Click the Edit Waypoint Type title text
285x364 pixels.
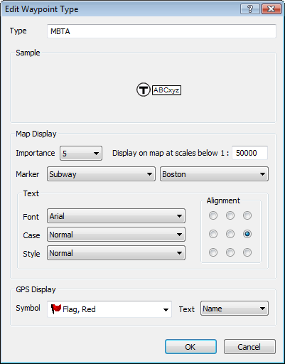coord(42,9)
